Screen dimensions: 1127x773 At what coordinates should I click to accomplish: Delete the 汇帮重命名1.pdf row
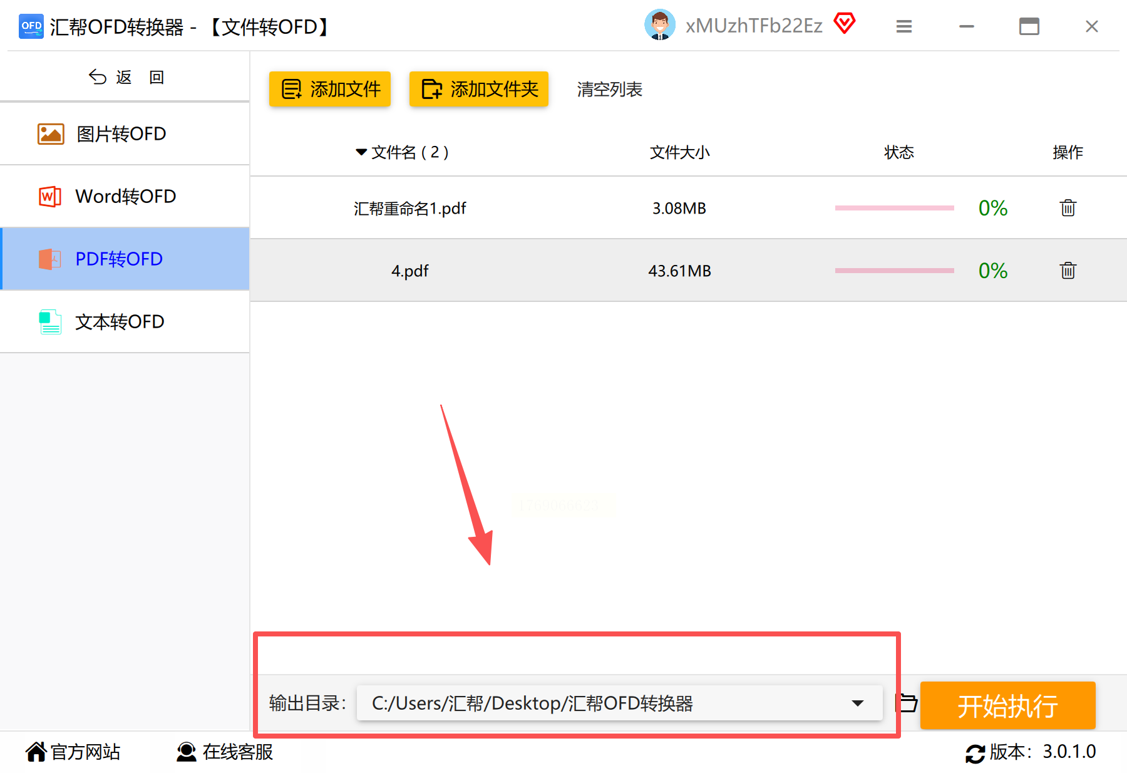pos(1068,207)
